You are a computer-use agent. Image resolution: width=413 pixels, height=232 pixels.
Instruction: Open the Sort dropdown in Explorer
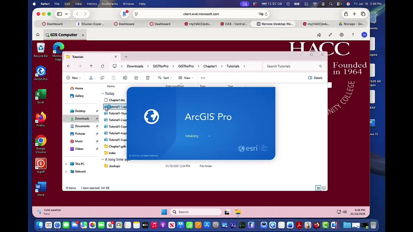(165, 78)
